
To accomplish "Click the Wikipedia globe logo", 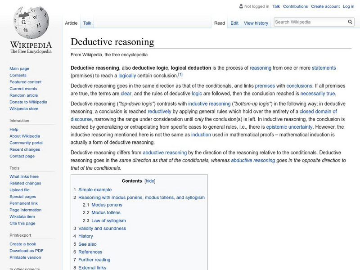I will [x=31, y=23].
